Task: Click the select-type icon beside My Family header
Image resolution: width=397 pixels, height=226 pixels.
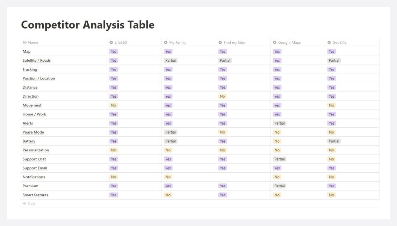Action: click(x=166, y=43)
